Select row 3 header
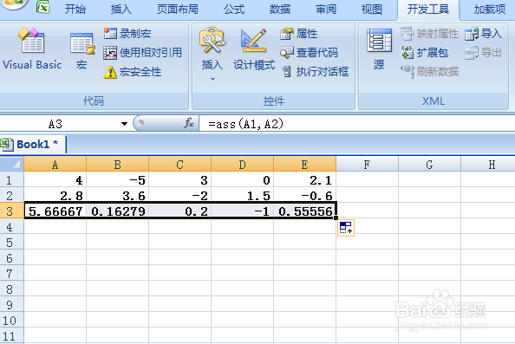 12,211
